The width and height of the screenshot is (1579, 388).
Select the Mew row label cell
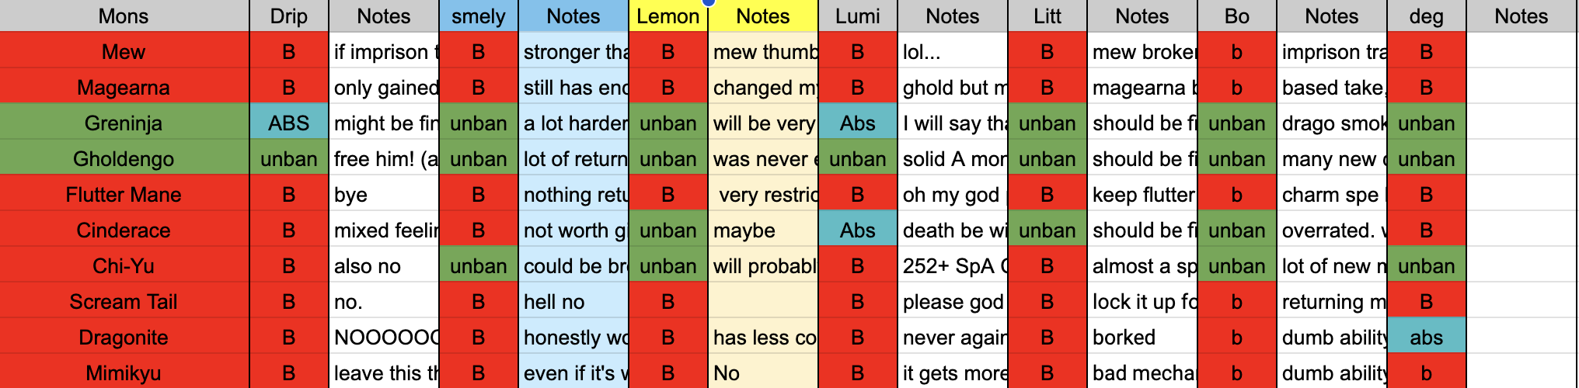pyautogui.click(x=124, y=51)
